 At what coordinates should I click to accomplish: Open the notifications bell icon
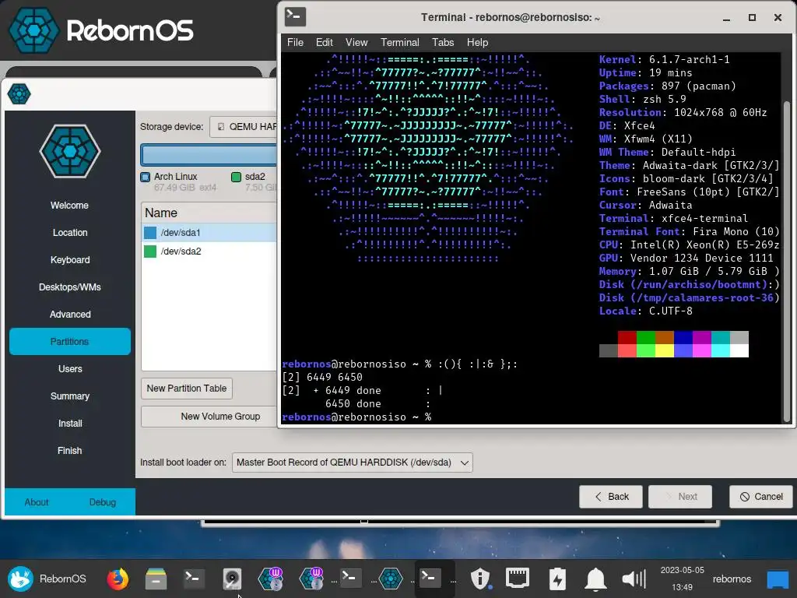click(595, 579)
